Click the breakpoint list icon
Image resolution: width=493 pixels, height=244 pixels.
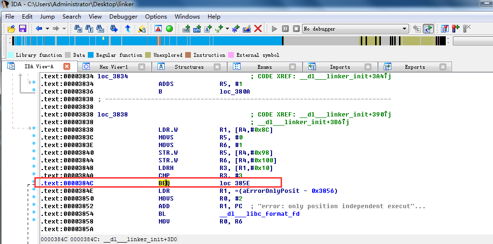[x=445, y=29]
